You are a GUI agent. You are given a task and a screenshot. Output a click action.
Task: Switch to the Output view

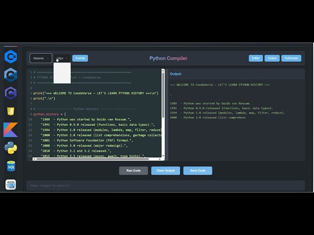pyautogui.click(x=272, y=58)
